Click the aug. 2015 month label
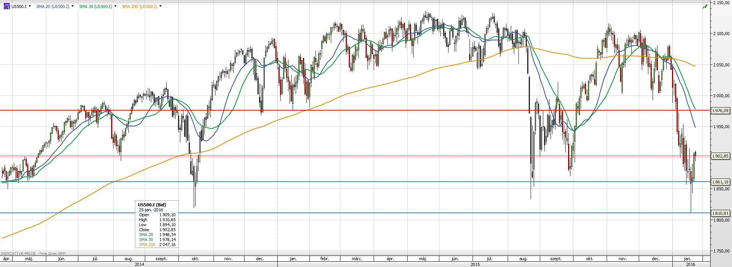732x267 pixels. (x=523, y=259)
